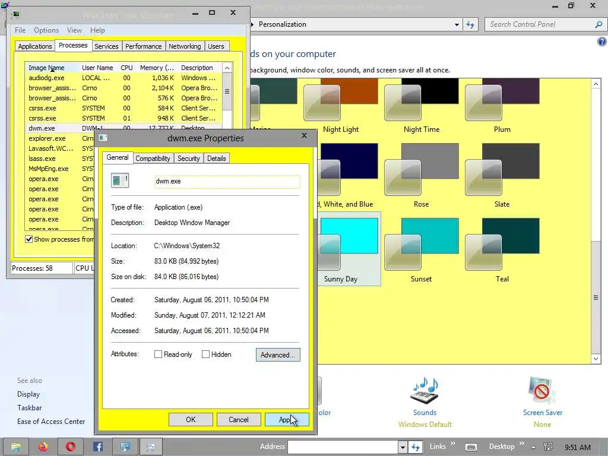Switch to the Users tab
The height and width of the screenshot is (456, 608).
point(216,46)
